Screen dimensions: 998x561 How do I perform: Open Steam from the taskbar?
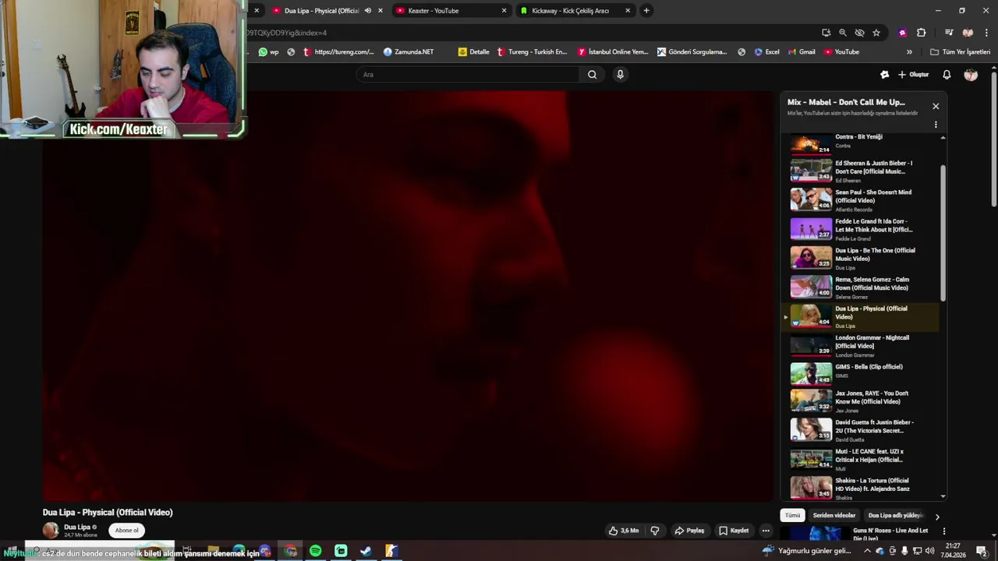point(366,551)
